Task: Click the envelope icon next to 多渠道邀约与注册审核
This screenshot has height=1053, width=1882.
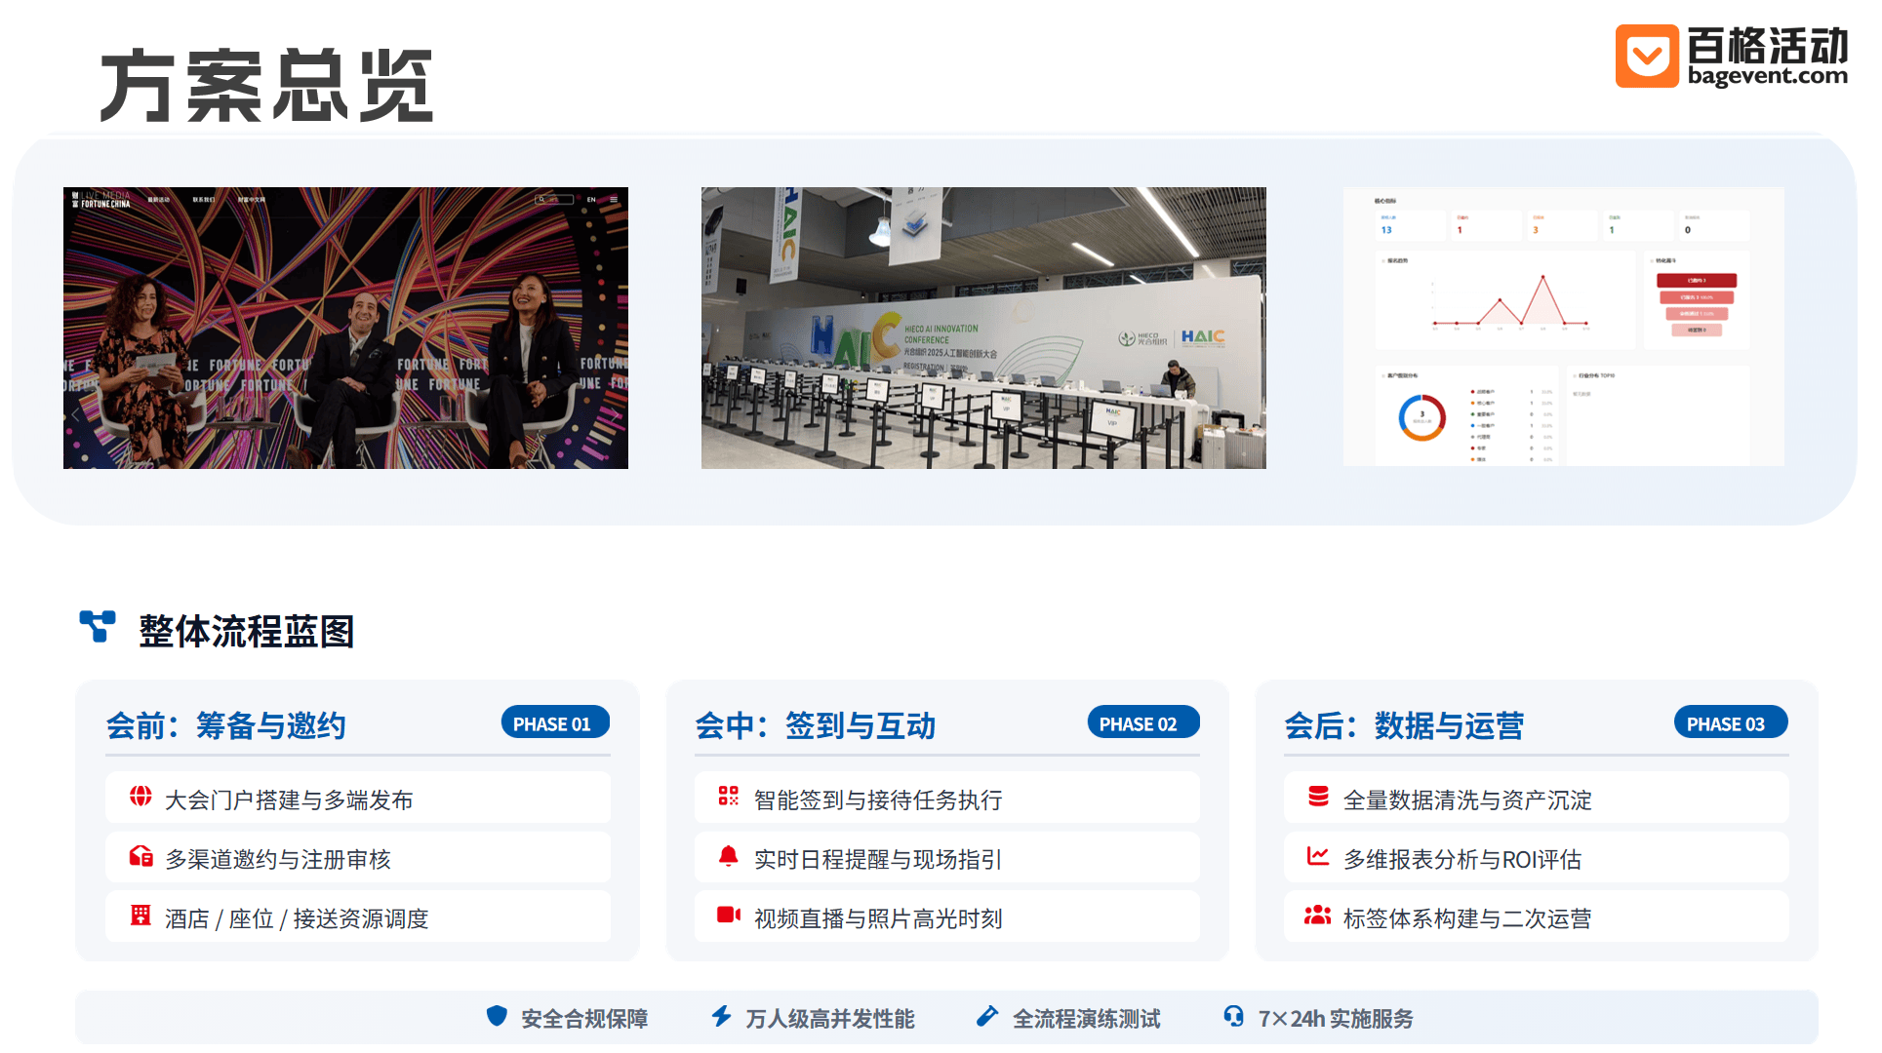Action: (140, 856)
